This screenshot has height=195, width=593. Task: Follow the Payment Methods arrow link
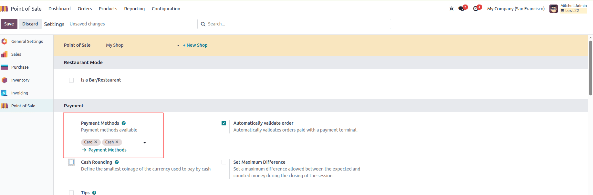(x=107, y=150)
